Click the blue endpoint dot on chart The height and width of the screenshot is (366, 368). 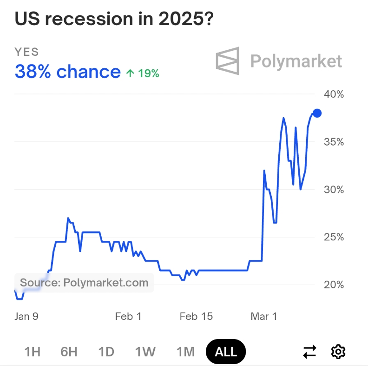[317, 113]
